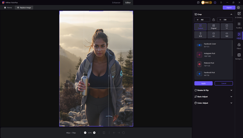The height and width of the screenshot is (138, 243).
Task: Cancel the crop
Action: [224, 83]
